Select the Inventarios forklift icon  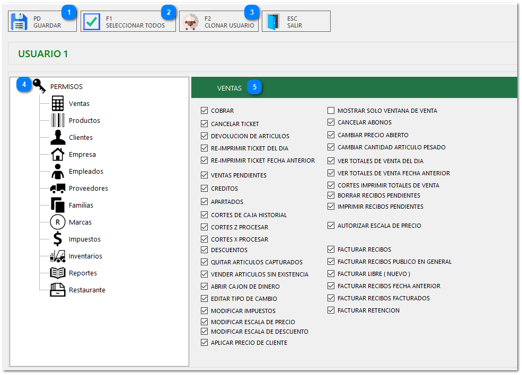[x=58, y=256]
